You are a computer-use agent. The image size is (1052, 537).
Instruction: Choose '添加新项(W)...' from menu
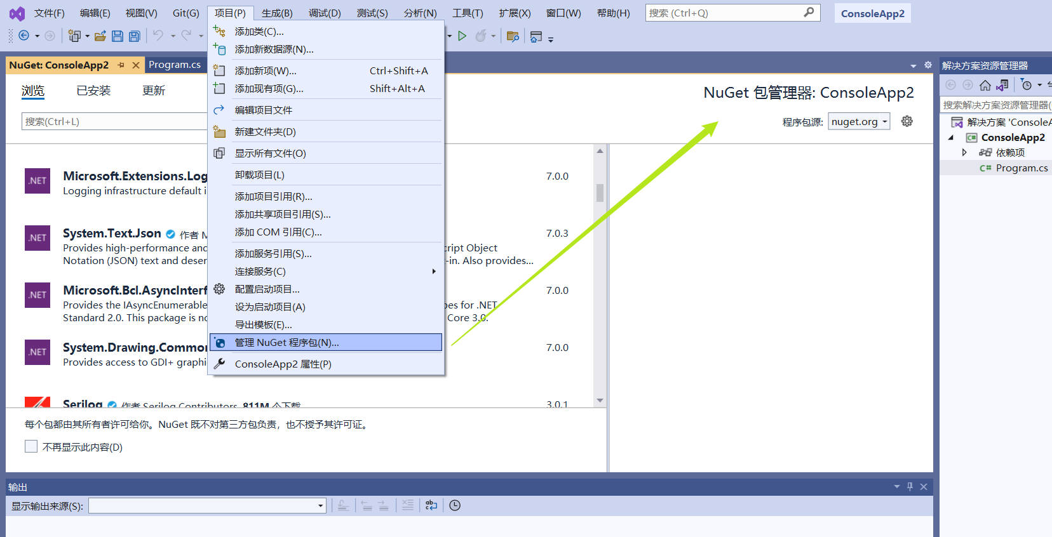(327, 70)
